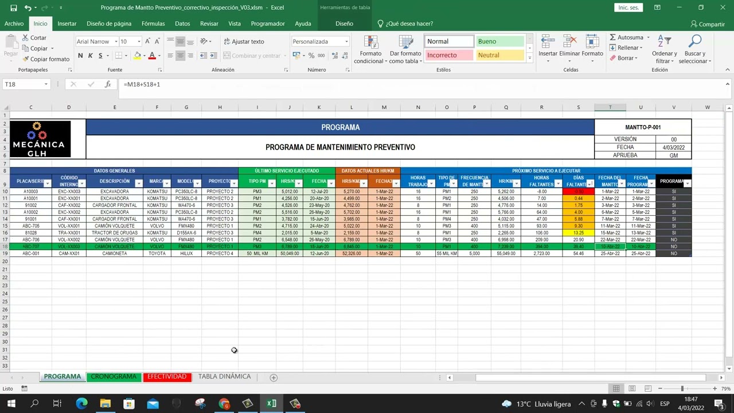Open File Explorer from the taskbar
Viewport: 734px width, 413px height.
tap(106, 404)
